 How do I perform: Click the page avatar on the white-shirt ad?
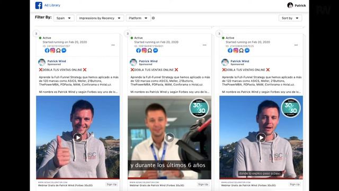click(133, 63)
